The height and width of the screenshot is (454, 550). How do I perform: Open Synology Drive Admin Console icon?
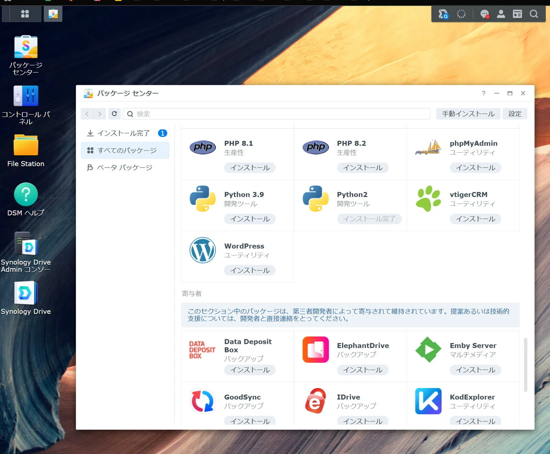pyautogui.click(x=26, y=252)
